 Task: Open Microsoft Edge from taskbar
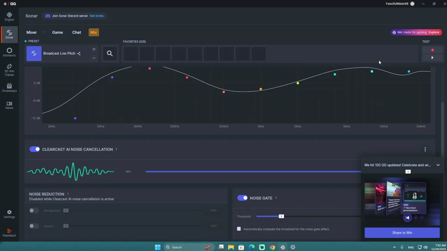click(251, 247)
